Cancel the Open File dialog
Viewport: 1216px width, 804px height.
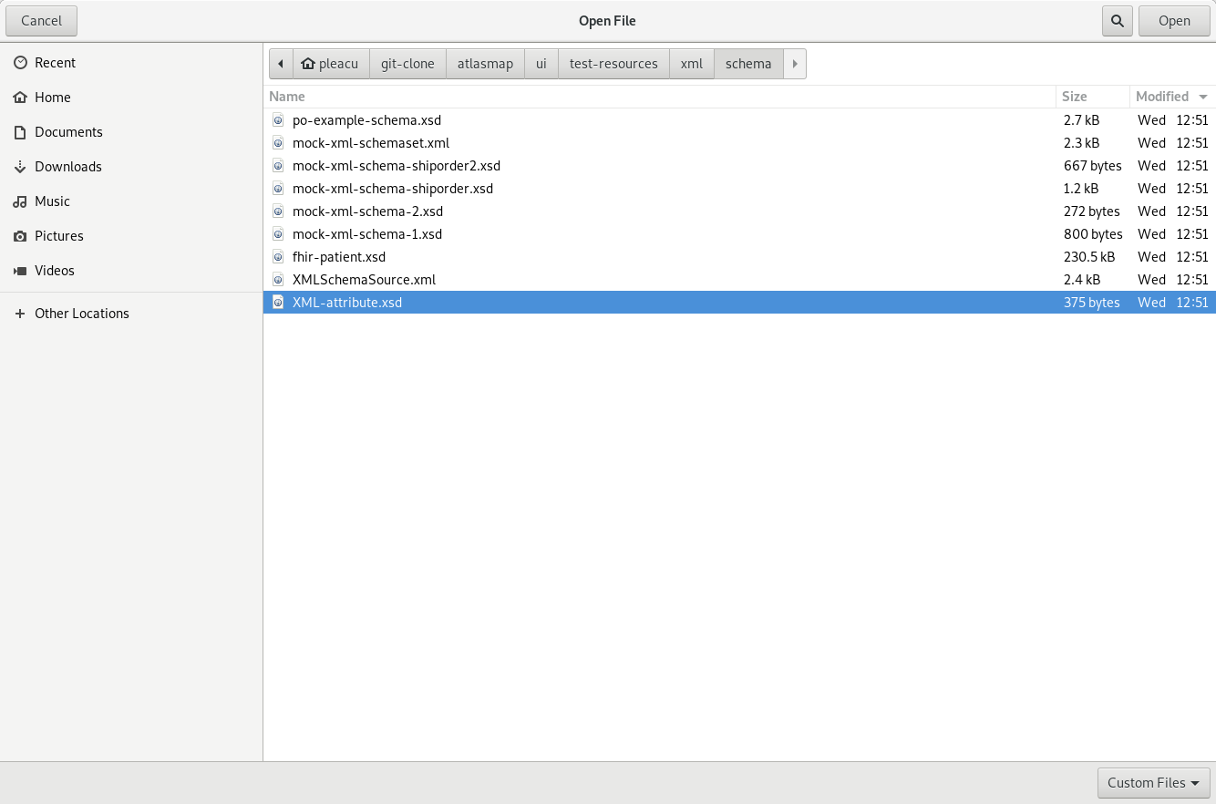tap(41, 20)
